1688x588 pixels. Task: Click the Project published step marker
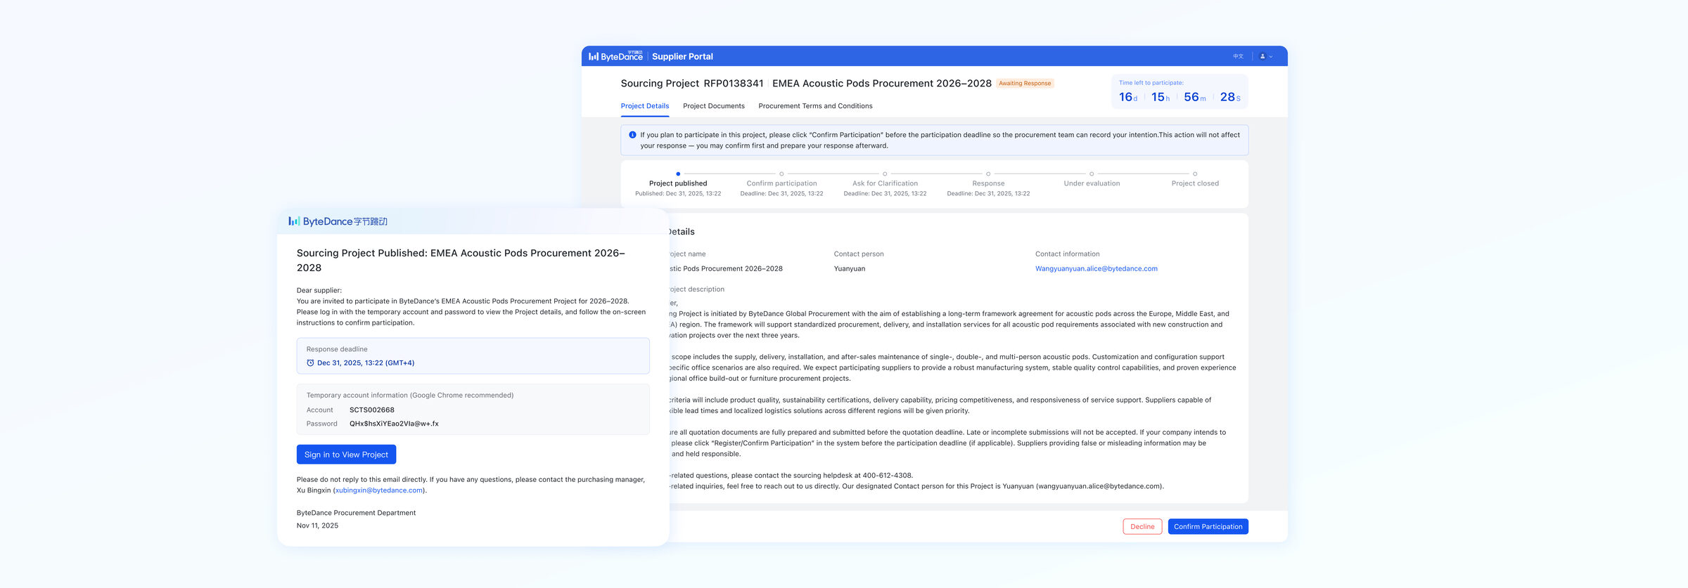click(678, 174)
